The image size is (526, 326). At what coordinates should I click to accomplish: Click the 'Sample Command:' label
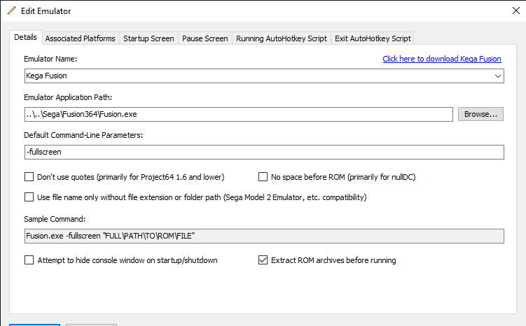click(55, 219)
